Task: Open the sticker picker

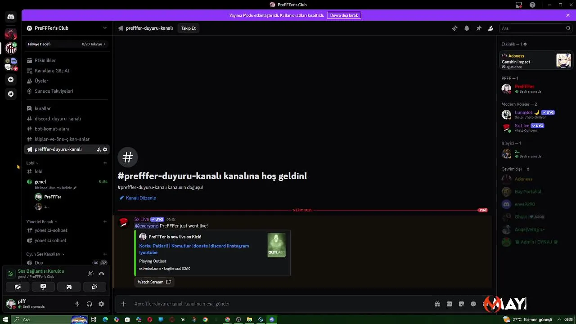Action: tap(461, 304)
